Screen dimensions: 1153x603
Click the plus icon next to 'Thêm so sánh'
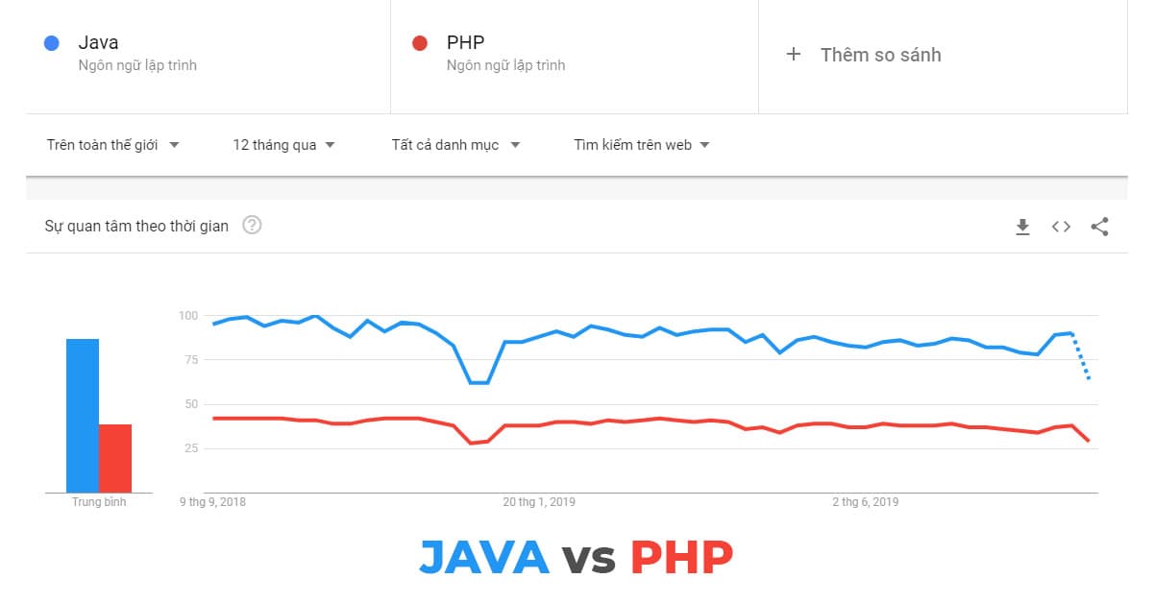pos(794,55)
